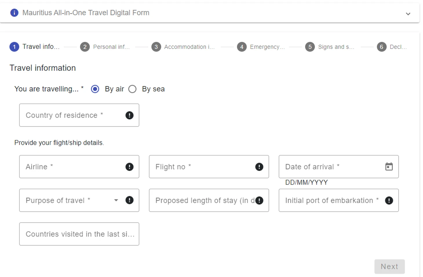
Task: Open the calendar picker for Date of arrival
Action: [389, 167]
